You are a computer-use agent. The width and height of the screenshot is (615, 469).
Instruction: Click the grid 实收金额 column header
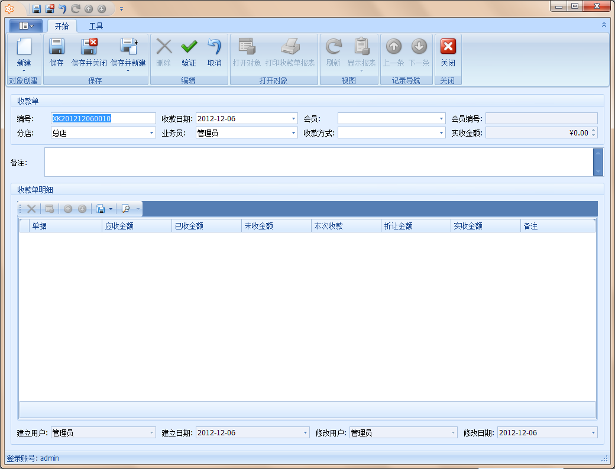tap(486, 226)
